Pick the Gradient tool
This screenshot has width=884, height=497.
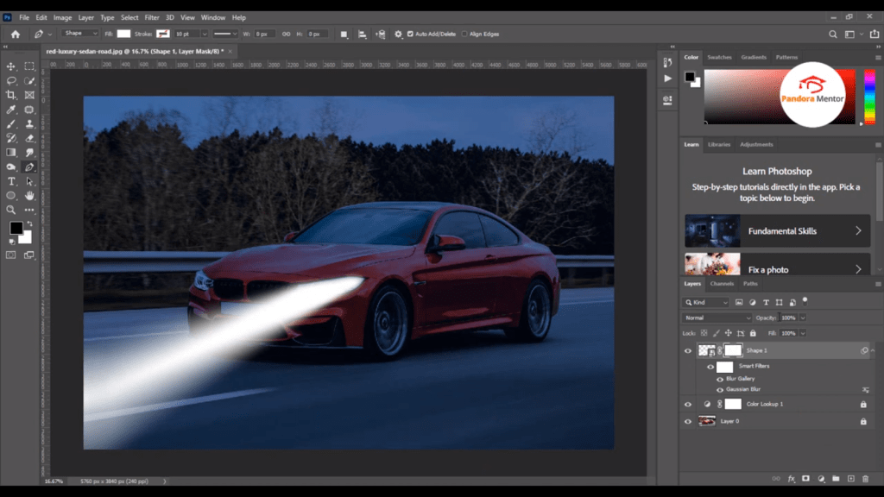(10, 153)
